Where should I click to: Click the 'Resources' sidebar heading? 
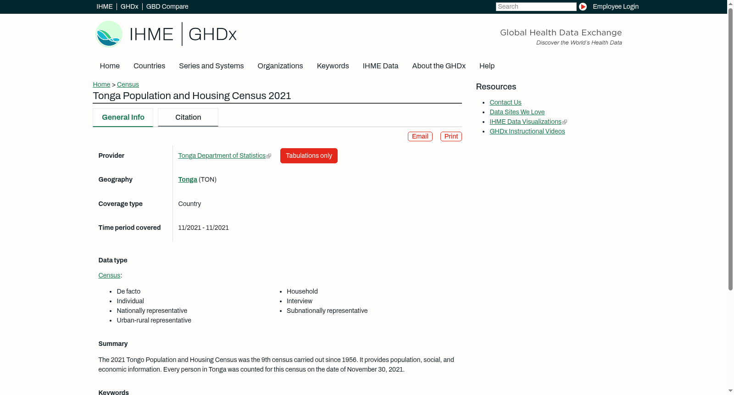tap(496, 87)
